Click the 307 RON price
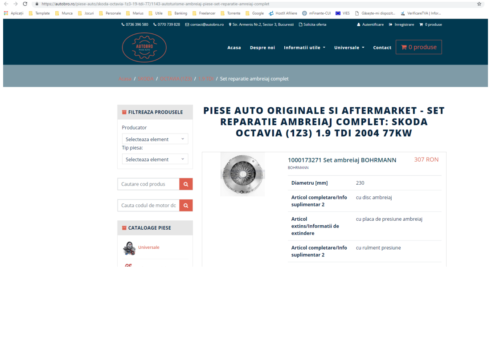 click(426, 160)
